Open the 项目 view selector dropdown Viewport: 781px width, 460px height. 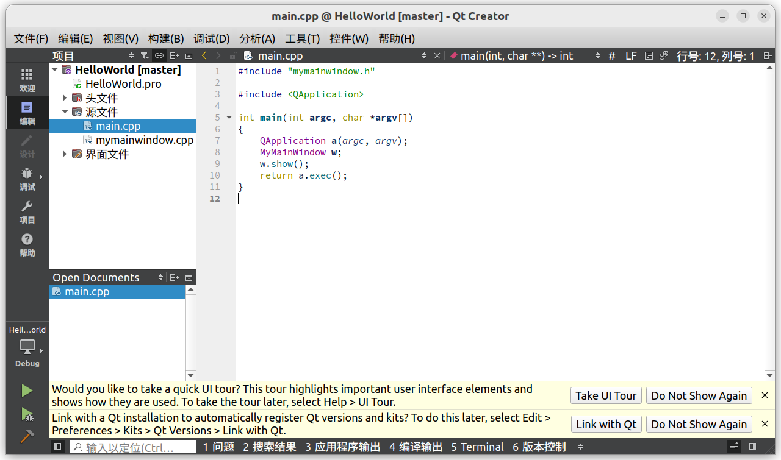point(93,55)
